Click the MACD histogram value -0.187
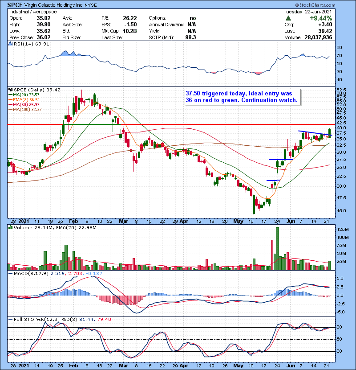 pos(94,274)
